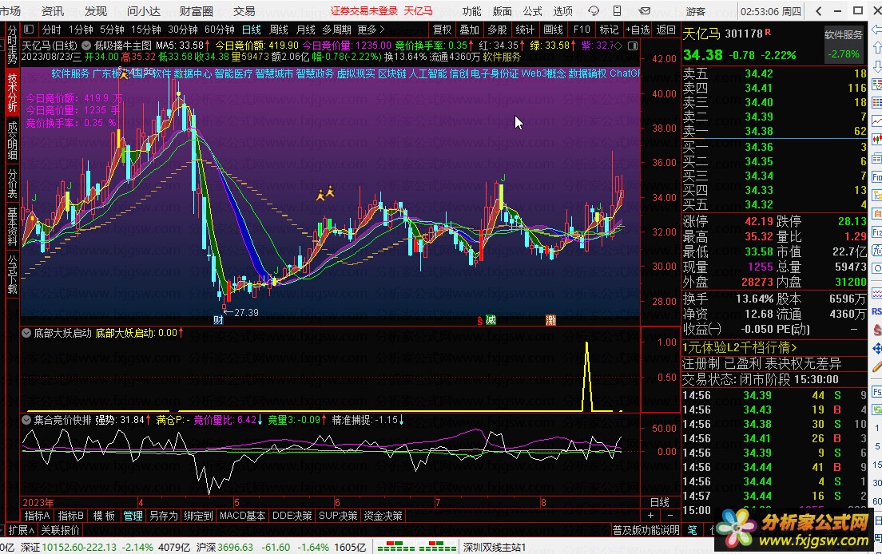
Task: Switch to the 60分钟 period tab
Action: click(220, 30)
